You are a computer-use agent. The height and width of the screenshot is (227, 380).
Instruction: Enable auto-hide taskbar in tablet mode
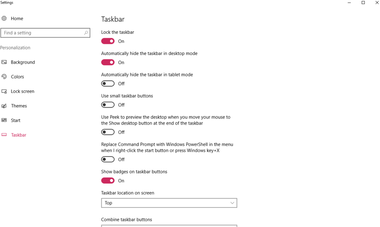pyautogui.click(x=108, y=84)
